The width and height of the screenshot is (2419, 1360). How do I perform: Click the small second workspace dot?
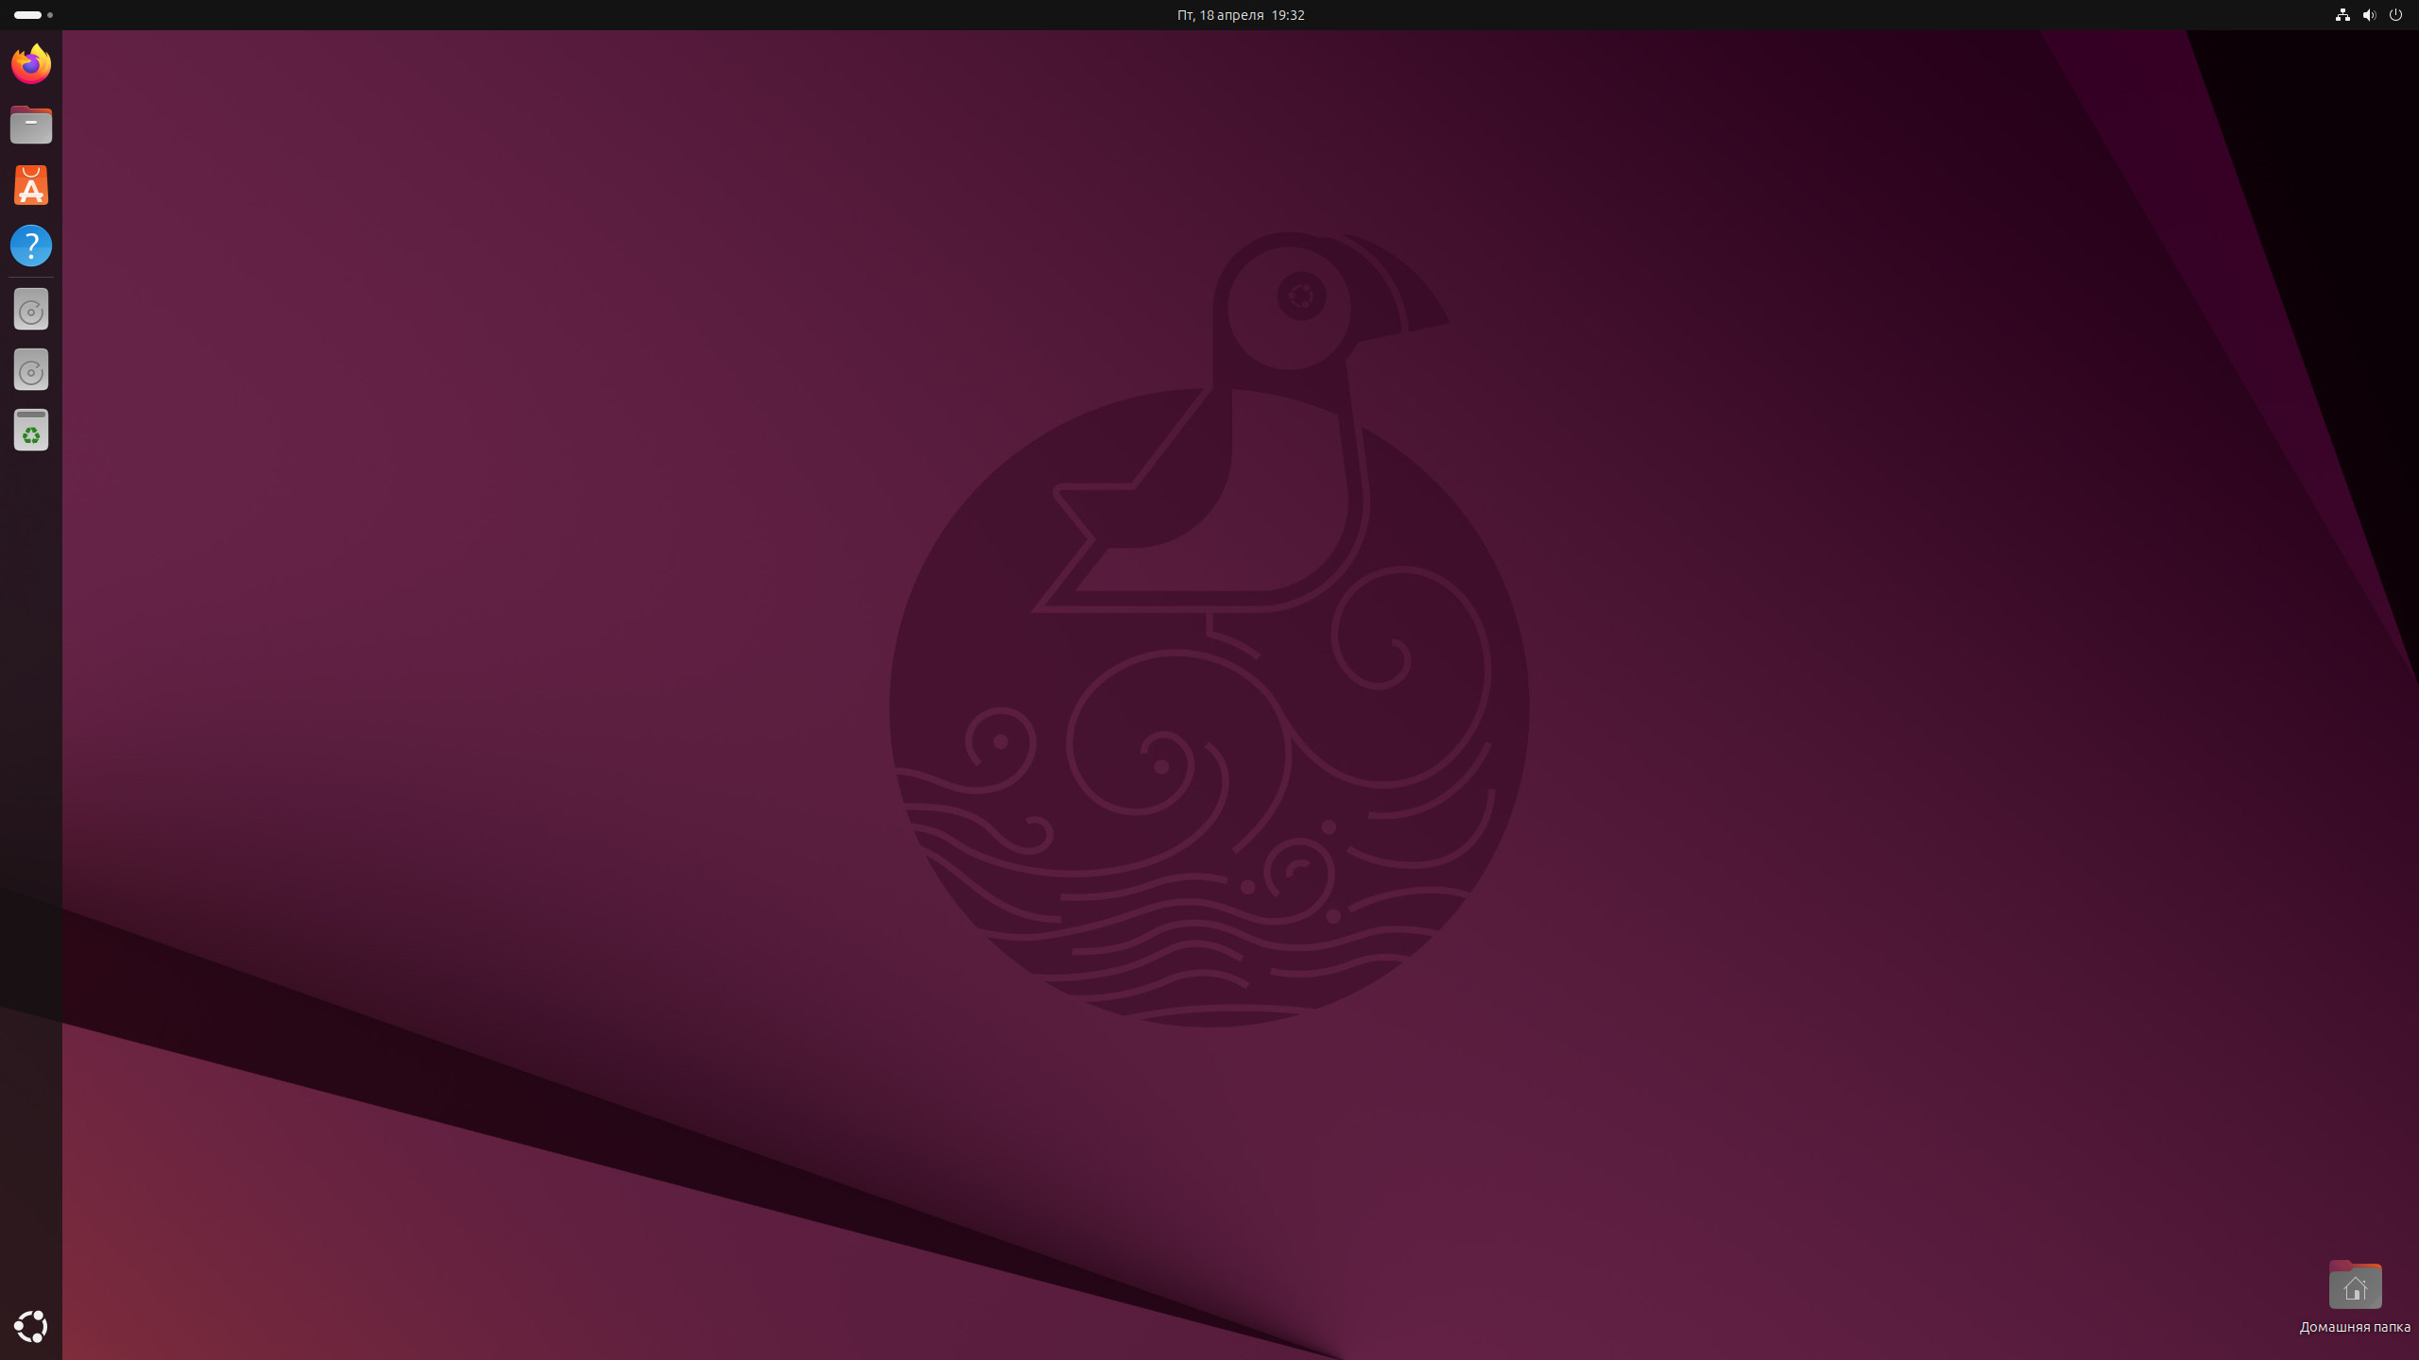(50, 15)
